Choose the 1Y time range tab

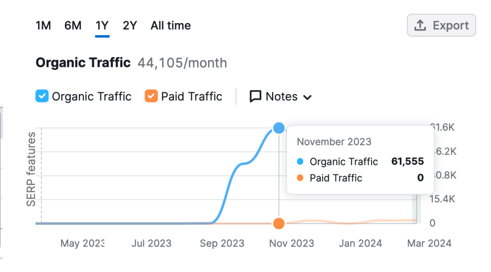pyautogui.click(x=102, y=25)
